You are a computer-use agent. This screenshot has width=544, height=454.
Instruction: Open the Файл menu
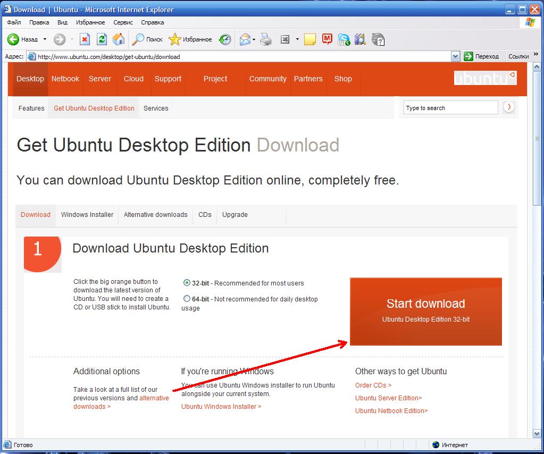click(x=14, y=22)
